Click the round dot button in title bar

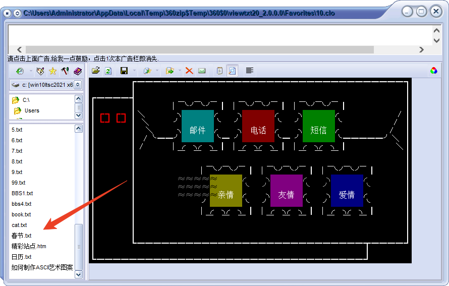click(x=8, y=13)
